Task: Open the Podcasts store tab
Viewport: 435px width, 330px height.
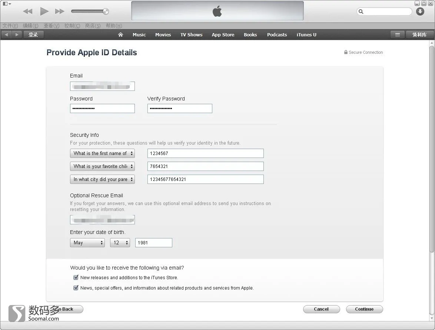Action: tap(277, 35)
